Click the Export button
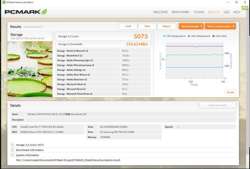The image size is (250, 169). click(x=167, y=26)
